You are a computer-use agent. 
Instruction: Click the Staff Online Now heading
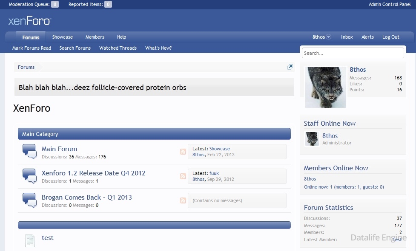(x=330, y=124)
